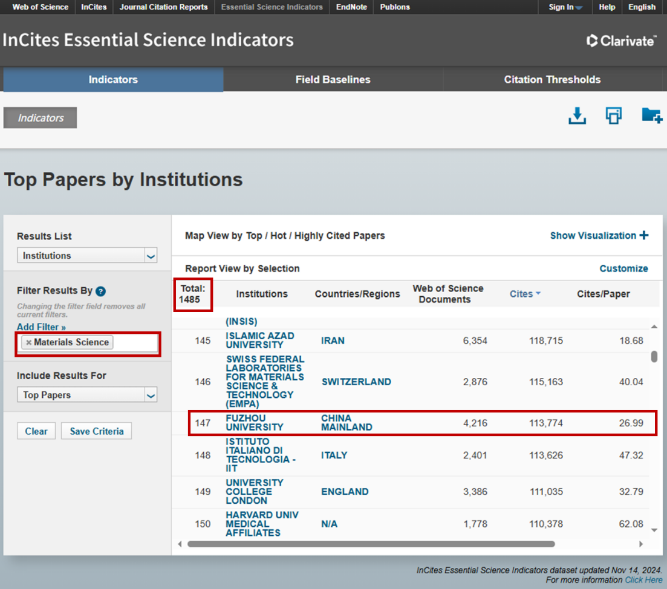Click the Save Criteria button
The width and height of the screenshot is (667, 589).
click(x=96, y=431)
